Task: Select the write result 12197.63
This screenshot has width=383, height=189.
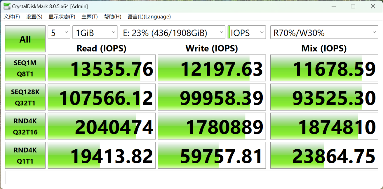Action: 212,68
